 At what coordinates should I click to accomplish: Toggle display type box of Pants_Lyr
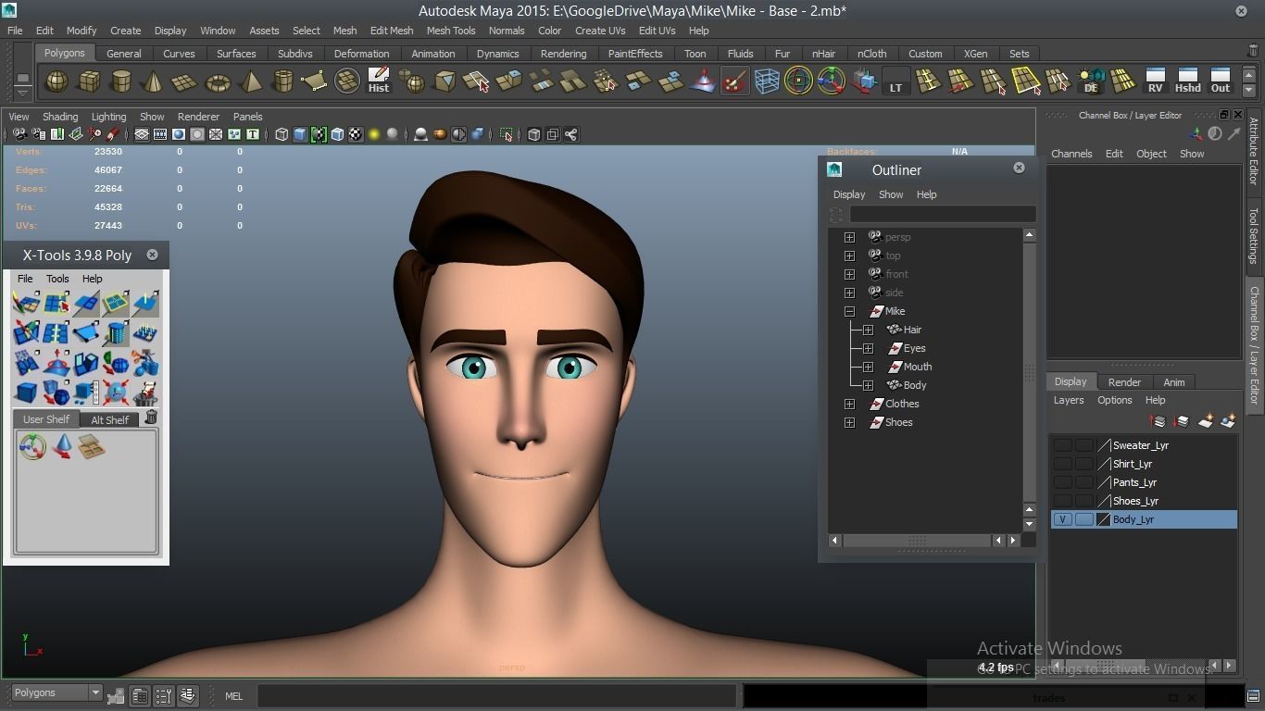(1083, 482)
